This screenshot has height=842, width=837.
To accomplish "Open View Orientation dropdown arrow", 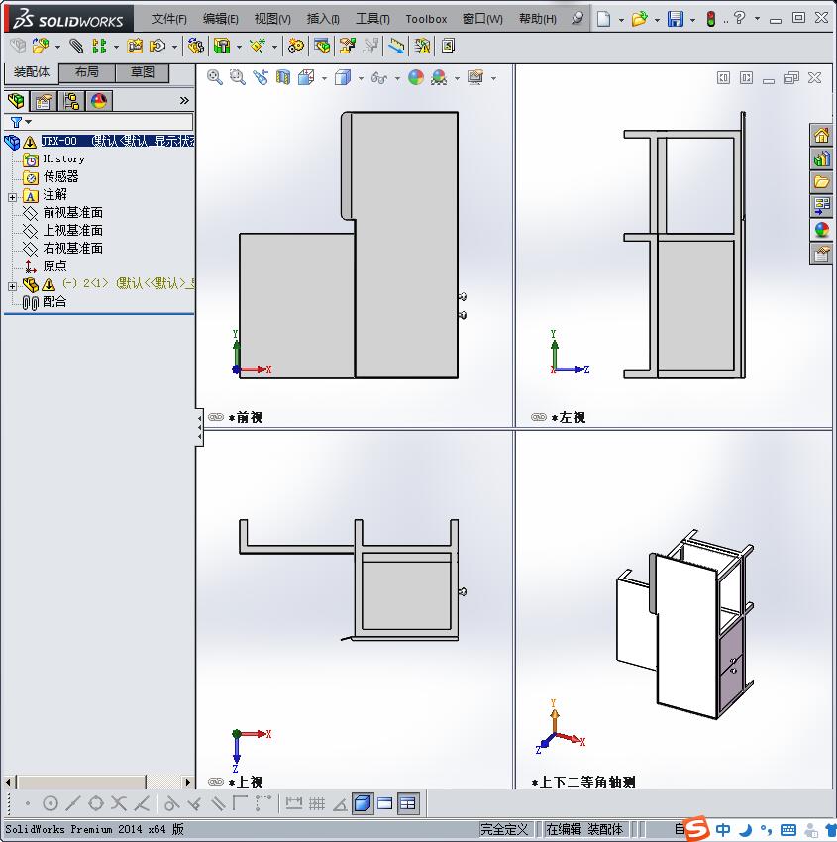I will pyautogui.click(x=324, y=78).
